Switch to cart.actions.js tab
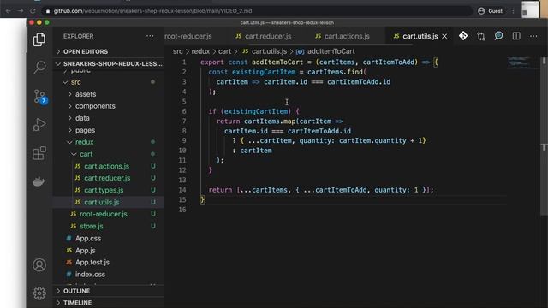Image resolution: width=548 pixels, height=308 pixels. (x=342, y=36)
